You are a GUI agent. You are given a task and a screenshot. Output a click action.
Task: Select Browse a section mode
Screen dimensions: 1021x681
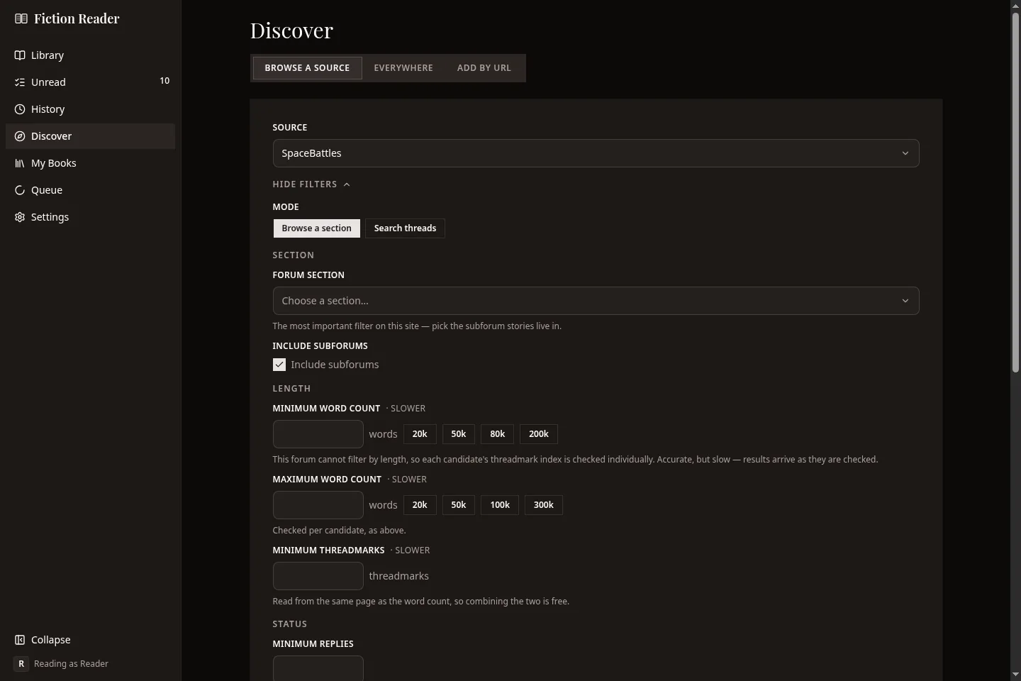tap(317, 228)
